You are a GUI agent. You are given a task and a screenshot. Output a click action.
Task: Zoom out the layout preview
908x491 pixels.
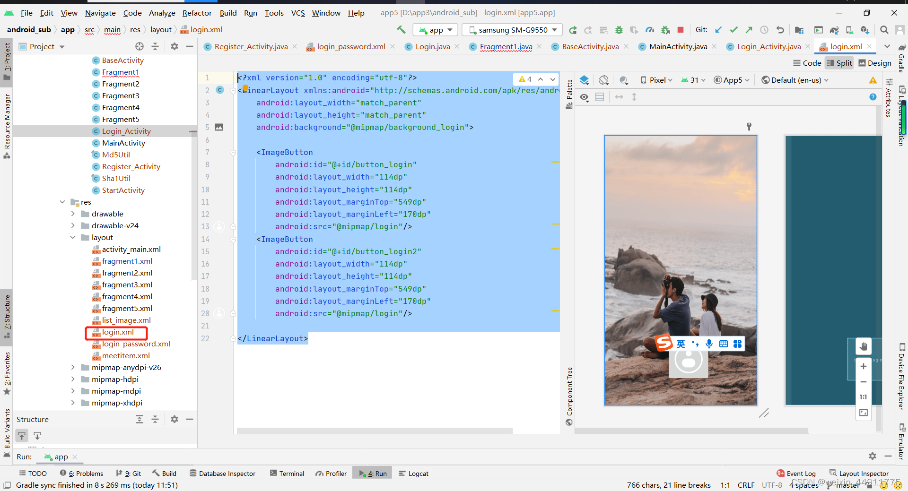point(864,382)
